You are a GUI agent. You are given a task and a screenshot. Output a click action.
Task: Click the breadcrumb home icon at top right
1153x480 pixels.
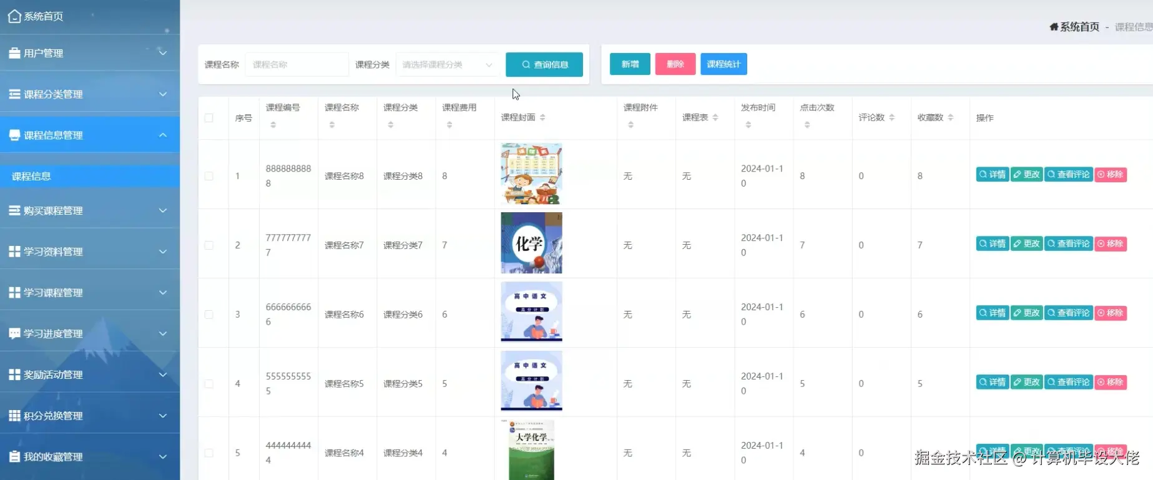pyautogui.click(x=1054, y=27)
